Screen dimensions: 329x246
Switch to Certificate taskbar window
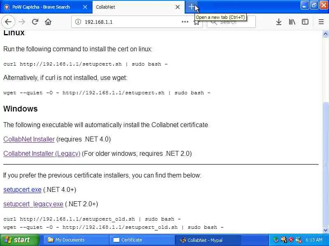point(142,240)
